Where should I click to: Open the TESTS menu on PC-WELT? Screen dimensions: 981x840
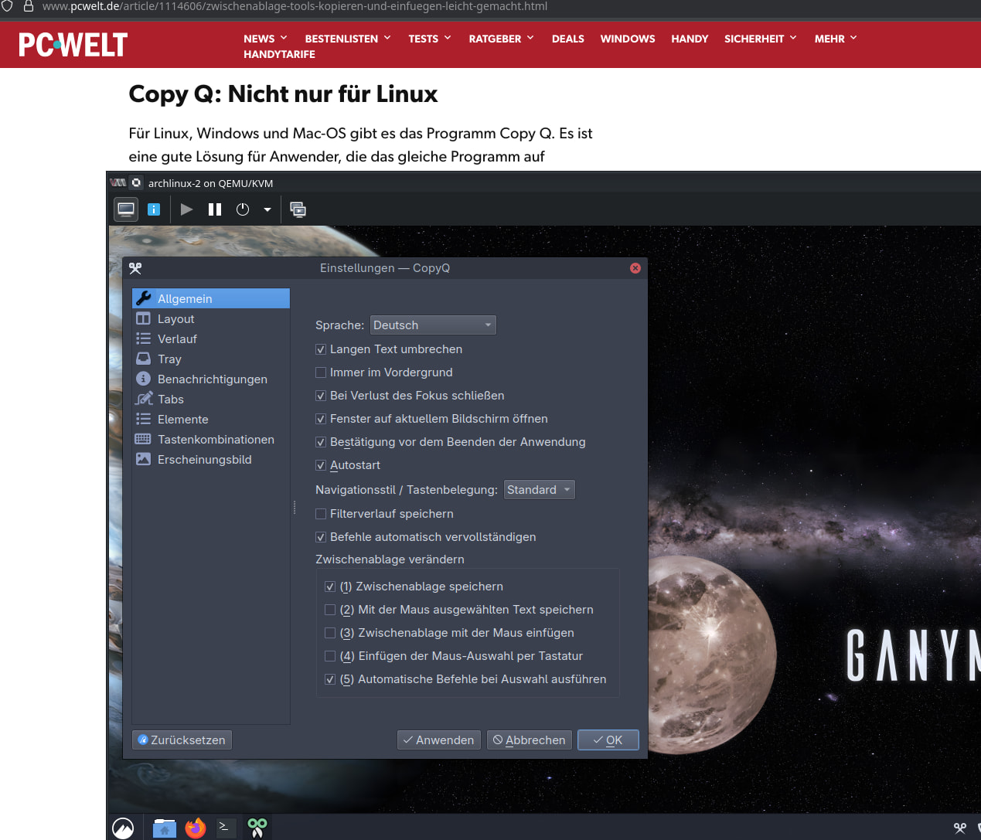click(429, 39)
